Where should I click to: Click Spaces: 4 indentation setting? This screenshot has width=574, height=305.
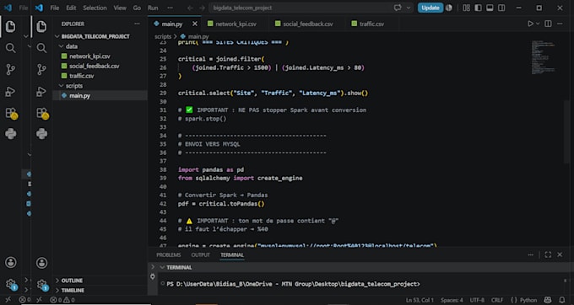[452, 300]
